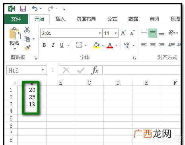Increase font size with larger A icon
185x145 pixels.
[123, 33]
